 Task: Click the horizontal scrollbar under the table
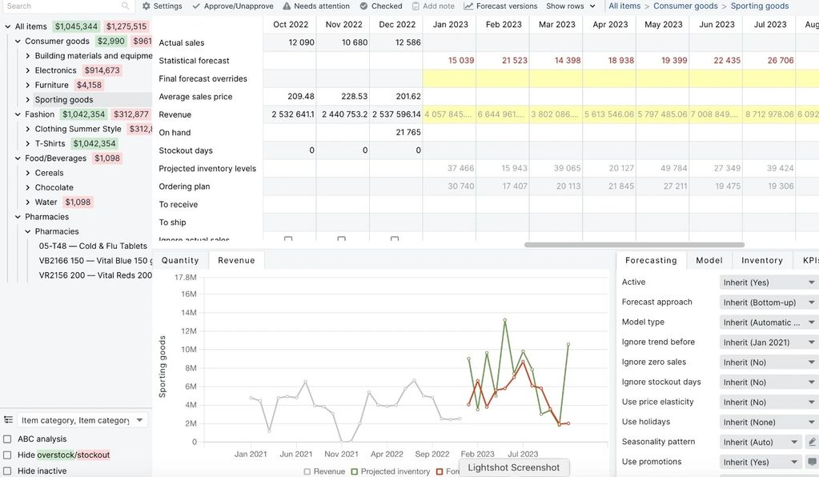(x=634, y=245)
